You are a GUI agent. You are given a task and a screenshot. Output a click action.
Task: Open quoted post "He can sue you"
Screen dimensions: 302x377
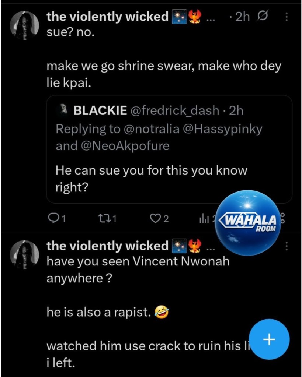pos(151,179)
